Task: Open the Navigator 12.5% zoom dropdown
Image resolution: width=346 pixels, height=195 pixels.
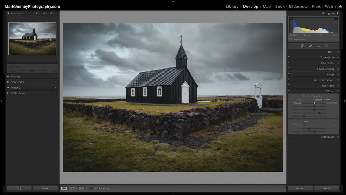Action: (x=54, y=13)
